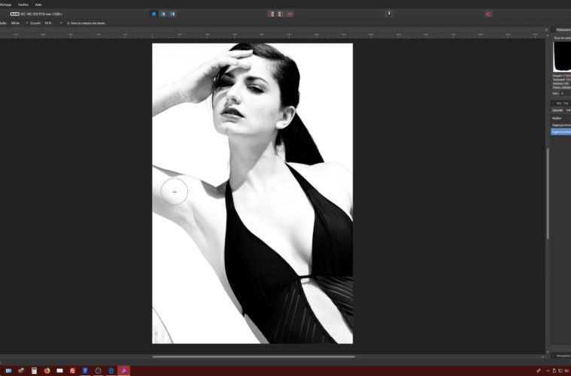The image size is (571, 376).
Task: Click the brush size value field
Action: coord(15,23)
